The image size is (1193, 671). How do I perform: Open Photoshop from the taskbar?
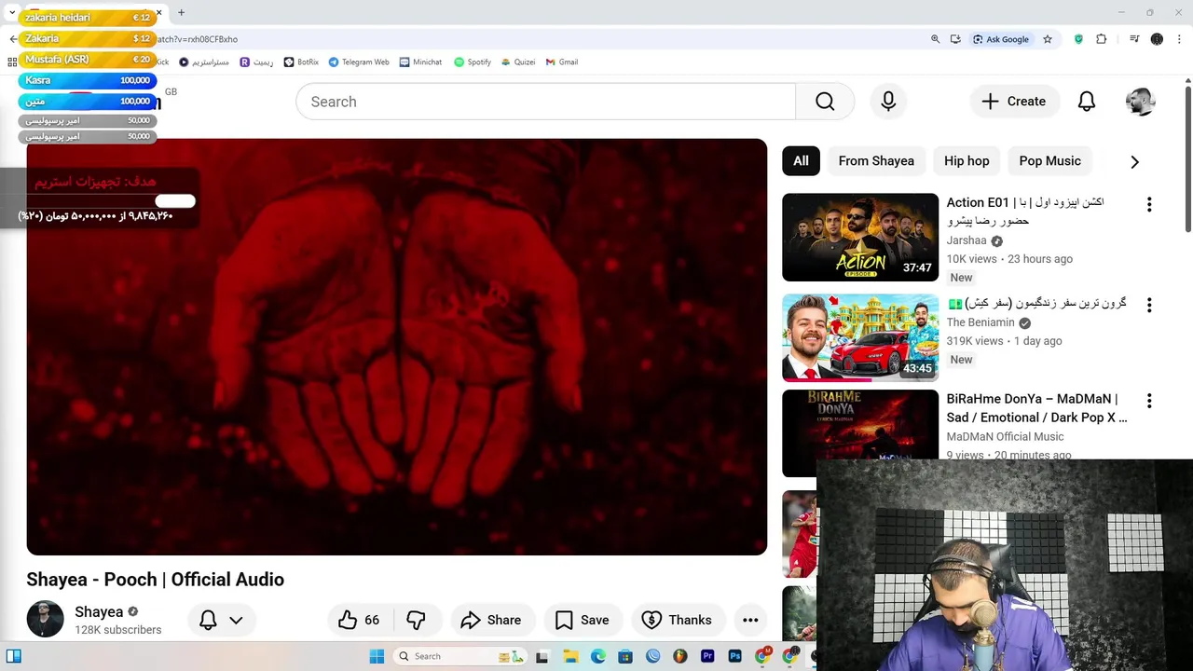tap(735, 656)
